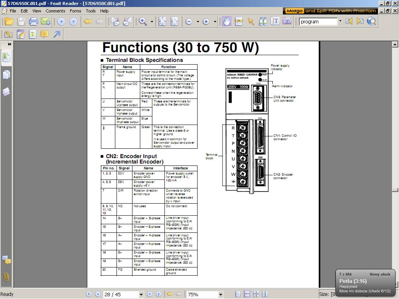Viewport: 399px width, 299px height.
Task: Open dropdown next to zoom in plus
Action: tap(215, 22)
